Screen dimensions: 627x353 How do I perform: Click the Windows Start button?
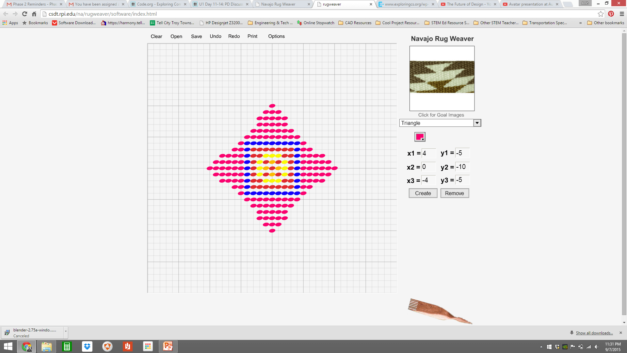pos(8,346)
